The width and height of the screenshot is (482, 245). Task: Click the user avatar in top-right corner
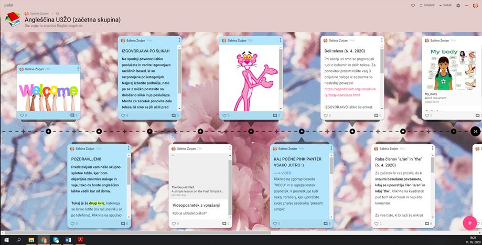[x=475, y=5]
